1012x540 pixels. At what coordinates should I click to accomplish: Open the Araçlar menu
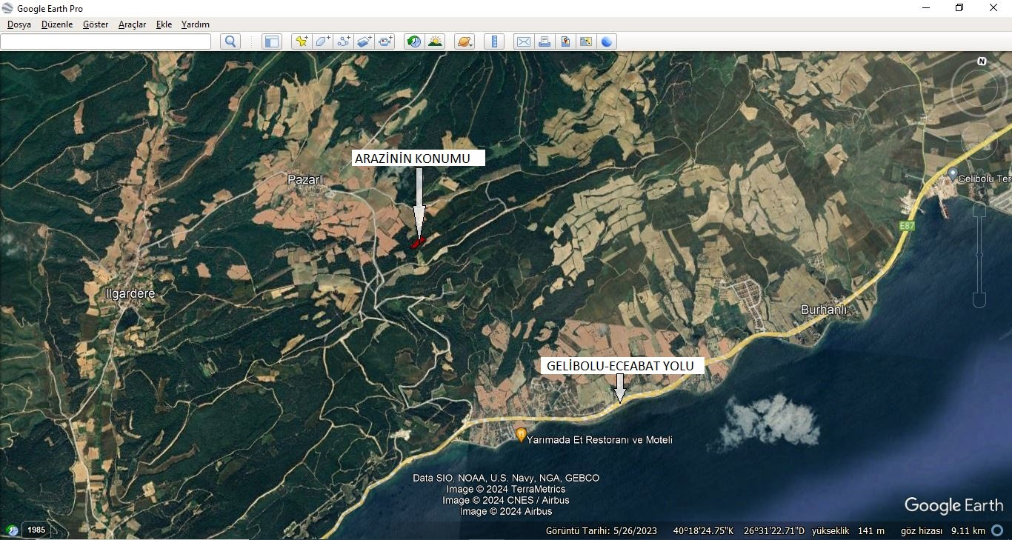coord(132,24)
